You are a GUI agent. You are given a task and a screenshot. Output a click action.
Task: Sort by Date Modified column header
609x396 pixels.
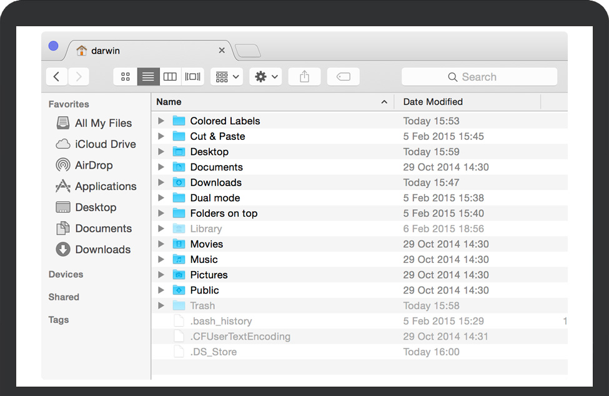pyautogui.click(x=433, y=102)
